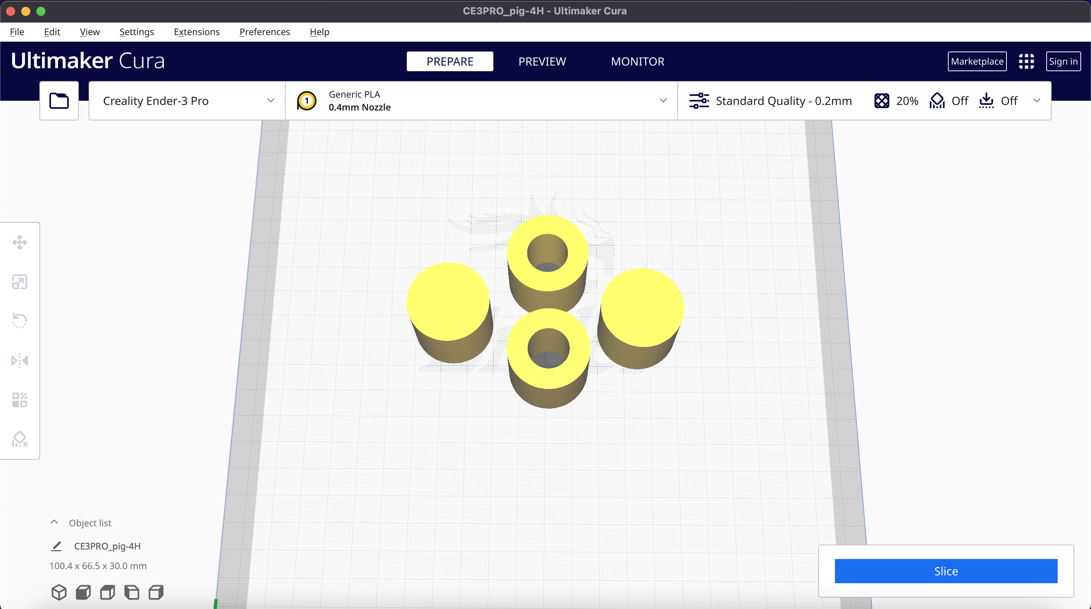Screen dimensions: 1091x609
Task: Click the build plate adhesion icon
Action: [x=986, y=101]
